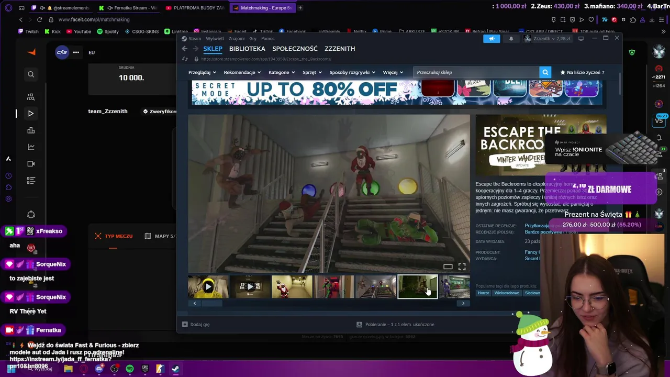Image resolution: width=670 pixels, height=377 pixels.
Task: Open Steam Big Picture monitor icon
Action: tap(581, 39)
